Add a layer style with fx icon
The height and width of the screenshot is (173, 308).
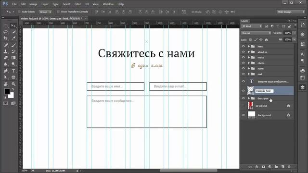257,167
